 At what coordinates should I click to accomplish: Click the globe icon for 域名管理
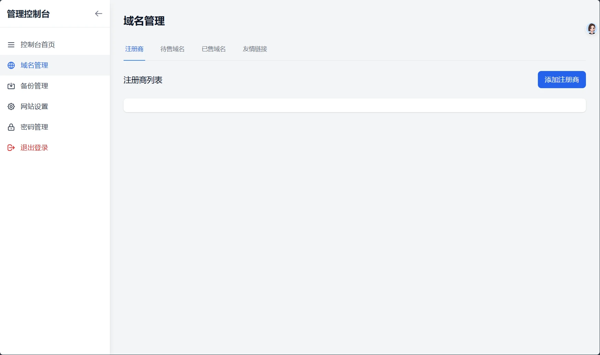(x=11, y=65)
